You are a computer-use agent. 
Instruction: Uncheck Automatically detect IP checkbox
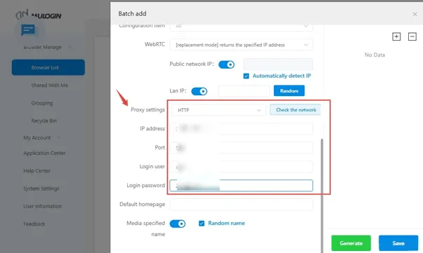click(246, 76)
